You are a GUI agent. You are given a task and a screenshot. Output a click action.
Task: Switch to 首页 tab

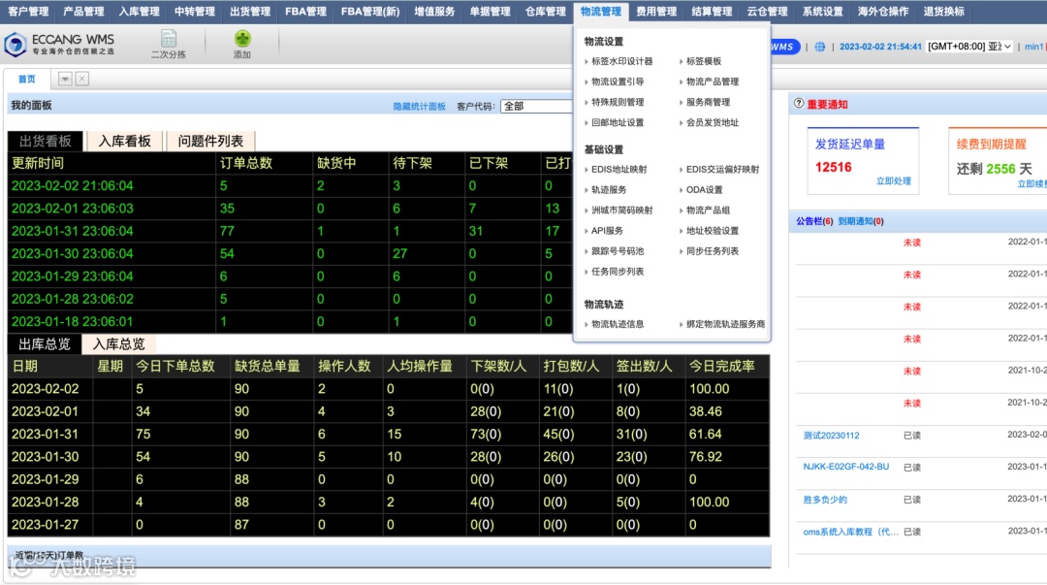pos(27,79)
